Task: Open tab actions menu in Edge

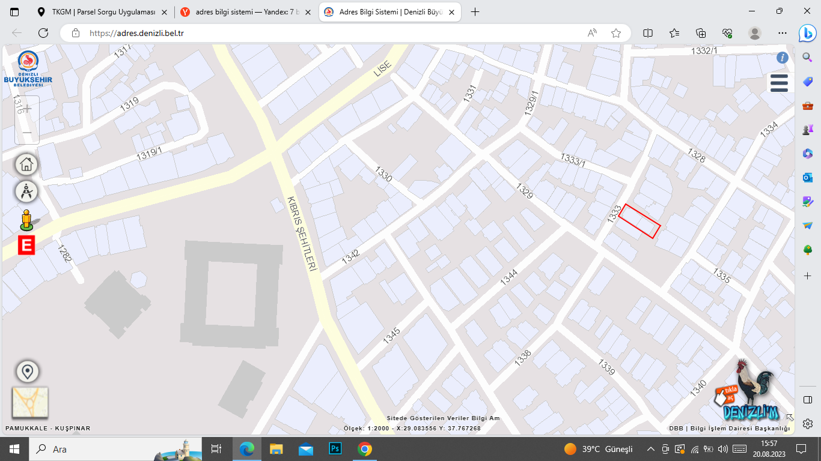Action: (14, 12)
